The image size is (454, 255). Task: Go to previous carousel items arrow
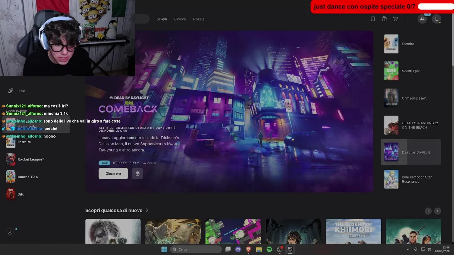(x=428, y=211)
